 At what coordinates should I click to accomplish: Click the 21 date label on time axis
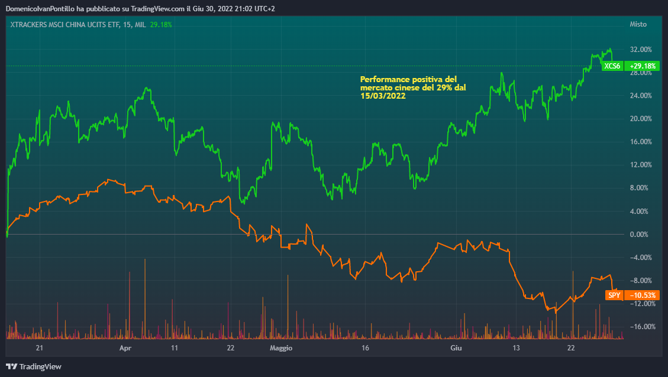click(x=40, y=348)
